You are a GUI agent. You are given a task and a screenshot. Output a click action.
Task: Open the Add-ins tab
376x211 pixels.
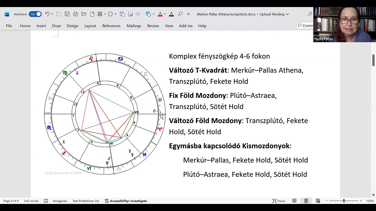pyautogui.click(x=186, y=26)
